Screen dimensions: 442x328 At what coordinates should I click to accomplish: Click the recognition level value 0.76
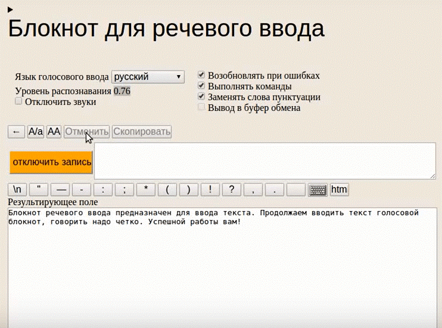coord(122,91)
